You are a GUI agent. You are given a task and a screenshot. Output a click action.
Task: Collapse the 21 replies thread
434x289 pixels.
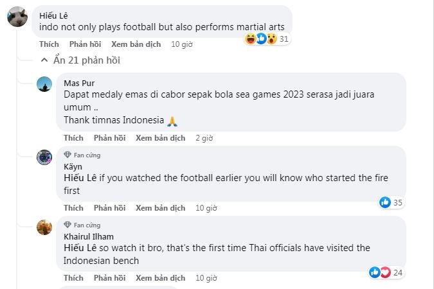coord(80,60)
